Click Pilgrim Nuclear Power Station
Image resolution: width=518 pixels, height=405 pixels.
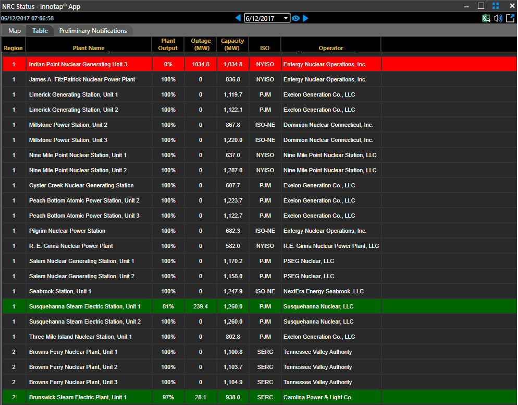67,231
